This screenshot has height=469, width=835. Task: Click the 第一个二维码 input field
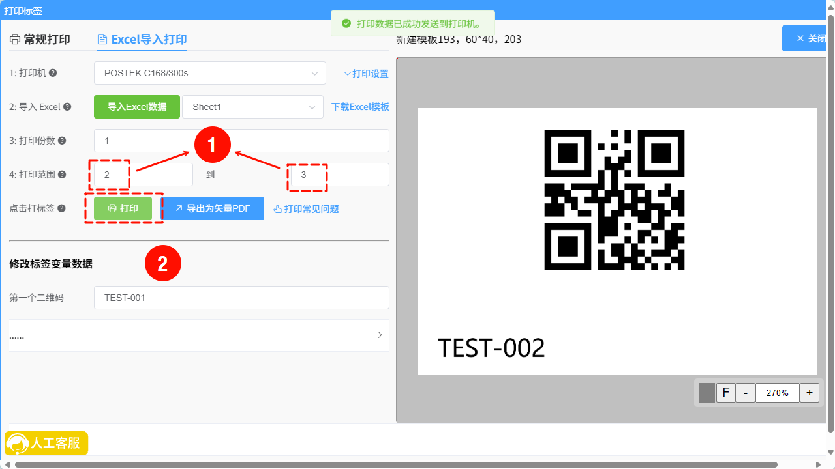click(241, 298)
